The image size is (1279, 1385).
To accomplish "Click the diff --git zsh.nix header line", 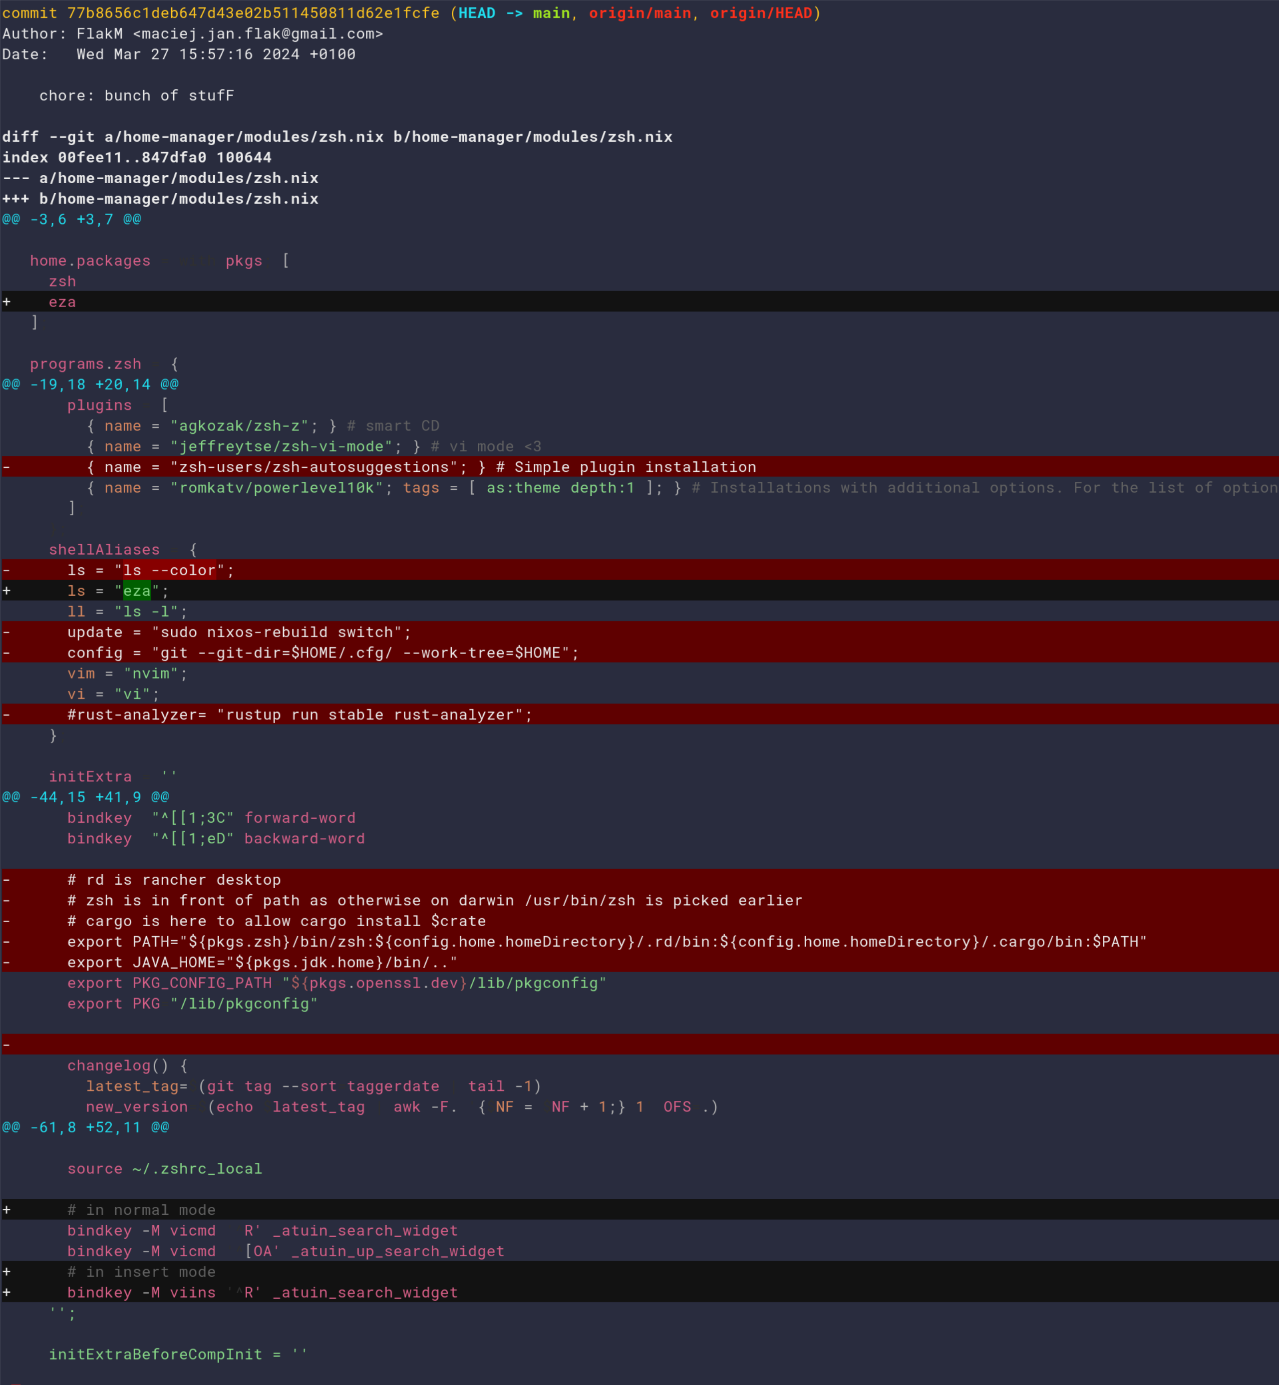I will pyautogui.click(x=337, y=137).
